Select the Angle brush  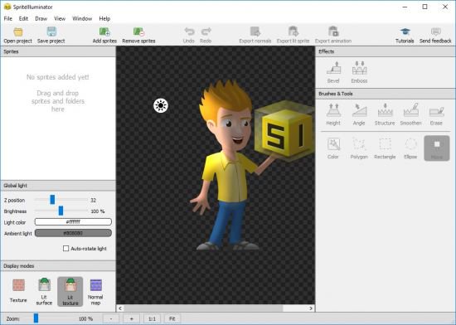pyautogui.click(x=359, y=114)
